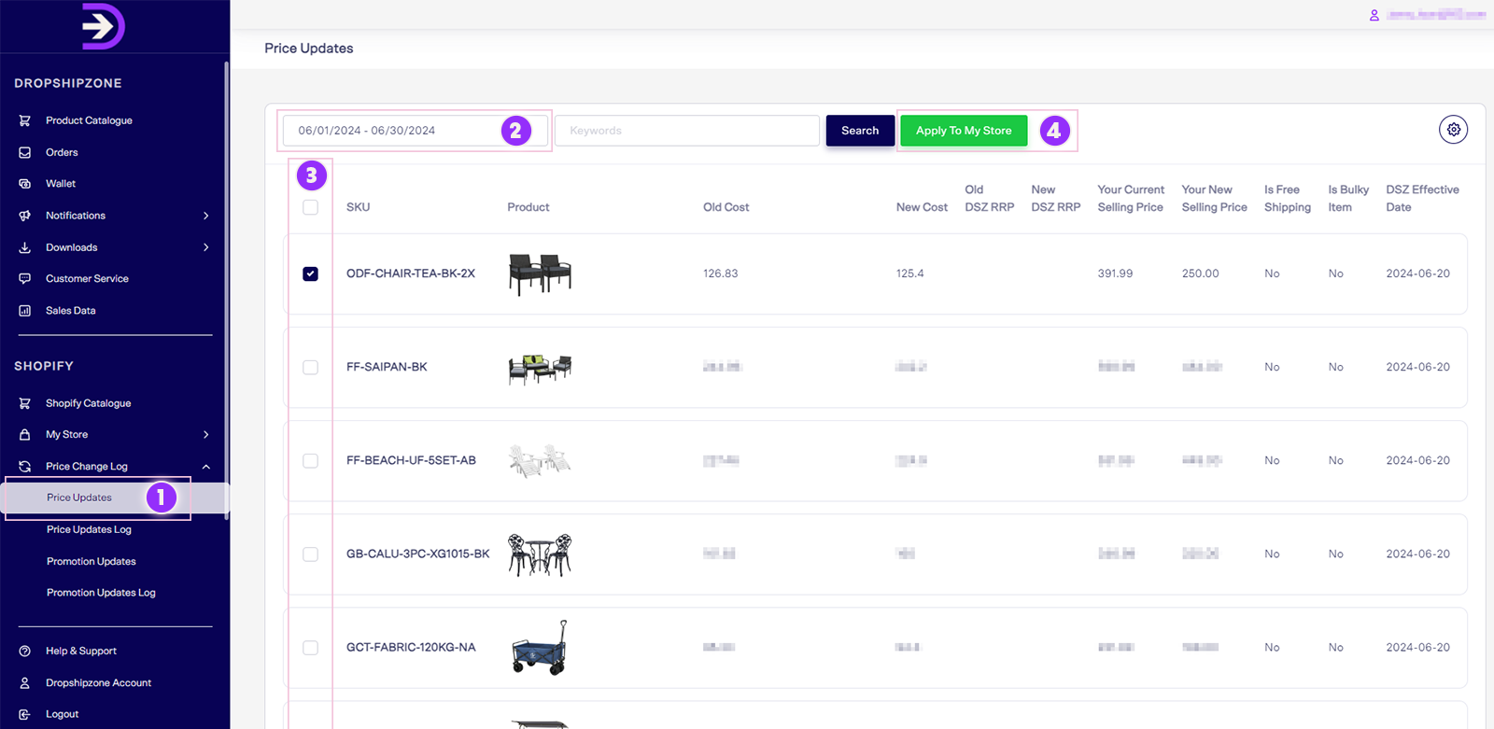Click the SKU column header

[x=358, y=207]
